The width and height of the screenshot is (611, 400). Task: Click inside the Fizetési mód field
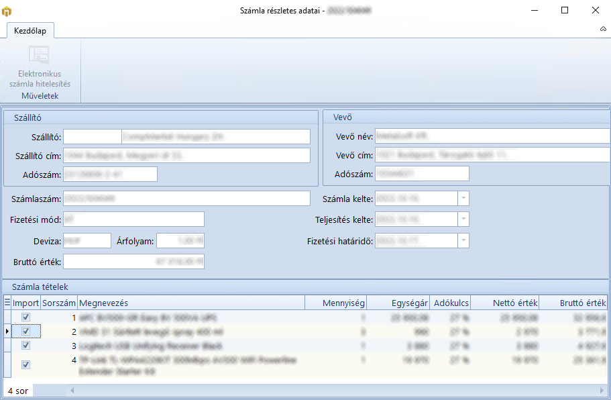[134, 219]
